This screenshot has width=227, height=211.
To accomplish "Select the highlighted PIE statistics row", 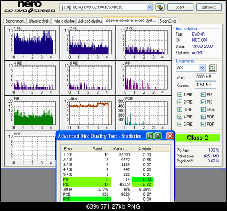I will tap(108, 184).
